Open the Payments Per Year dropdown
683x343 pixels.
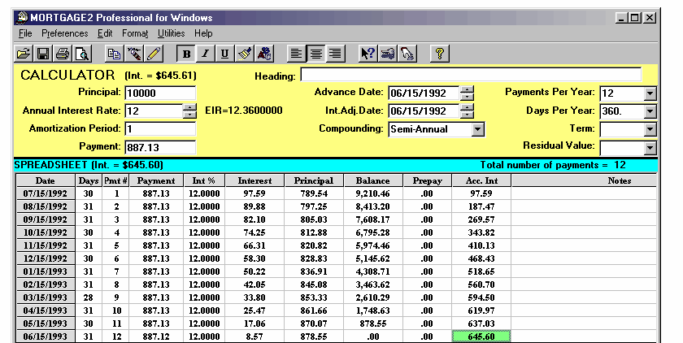coord(649,93)
